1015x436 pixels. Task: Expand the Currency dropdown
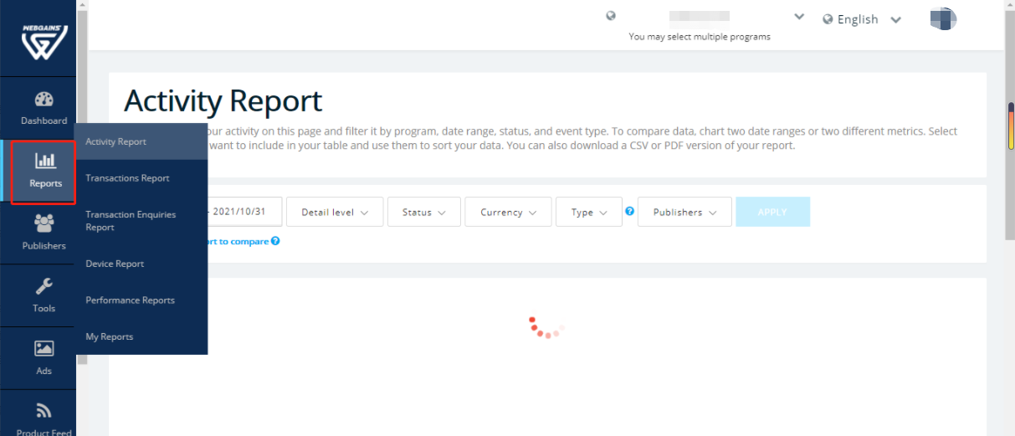click(508, 212)
